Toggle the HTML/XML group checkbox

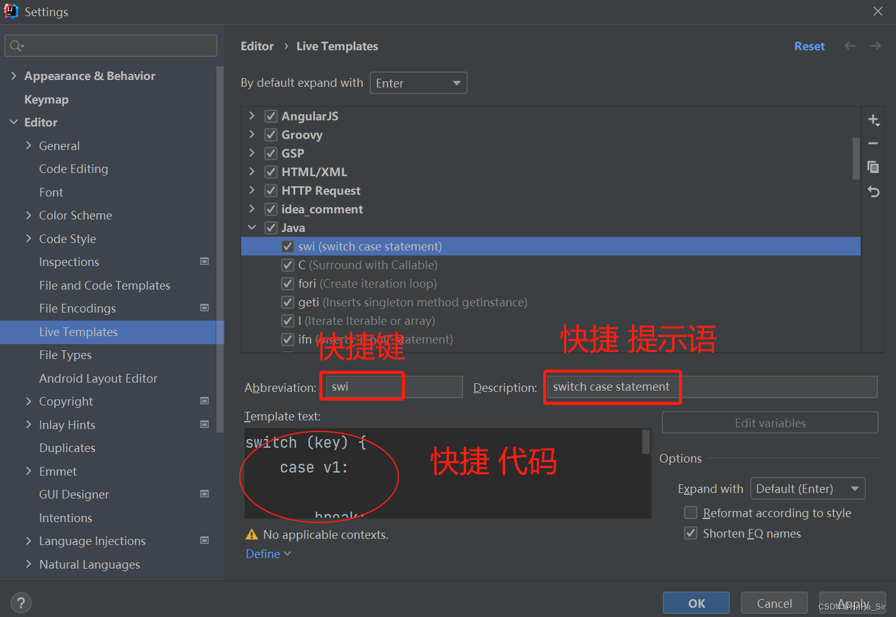[271, 172]
